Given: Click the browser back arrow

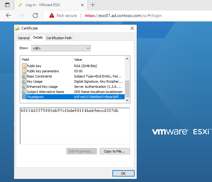Looking at the screenshot, I should coord(9,15).
